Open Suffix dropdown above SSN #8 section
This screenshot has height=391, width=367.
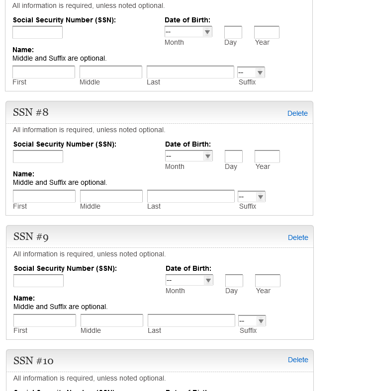coord(251,73)
